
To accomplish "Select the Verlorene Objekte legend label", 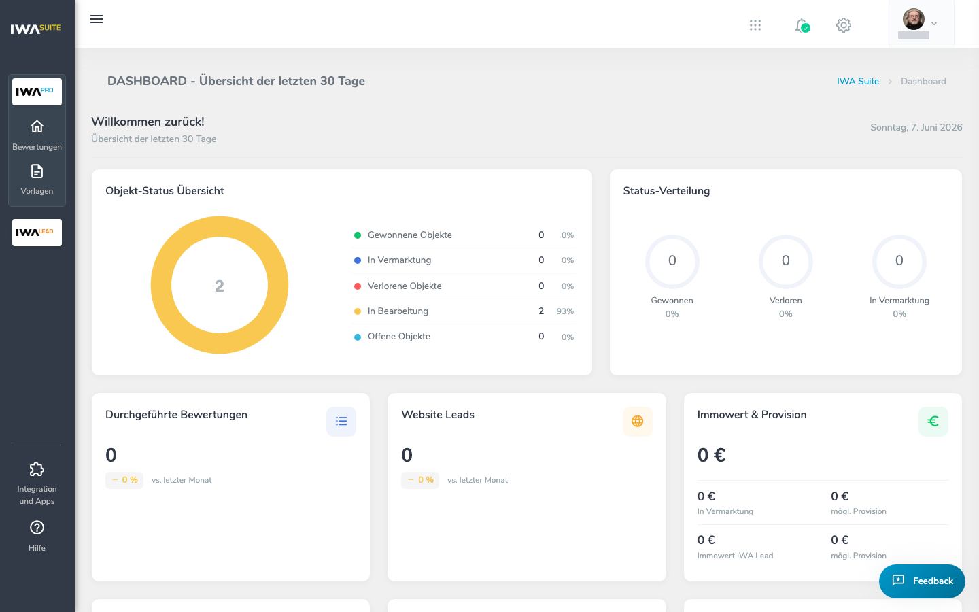I will pyautogui.click(x=405, y=286).
